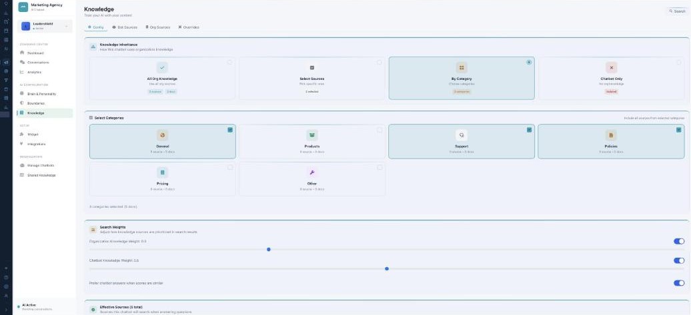Click the Leadershield chatbot avatar
Image resolution: width=691 pixels, height=315 pixels.
25,27
